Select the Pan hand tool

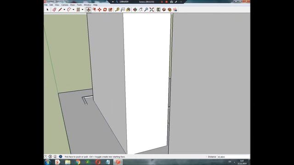[141, 10]
